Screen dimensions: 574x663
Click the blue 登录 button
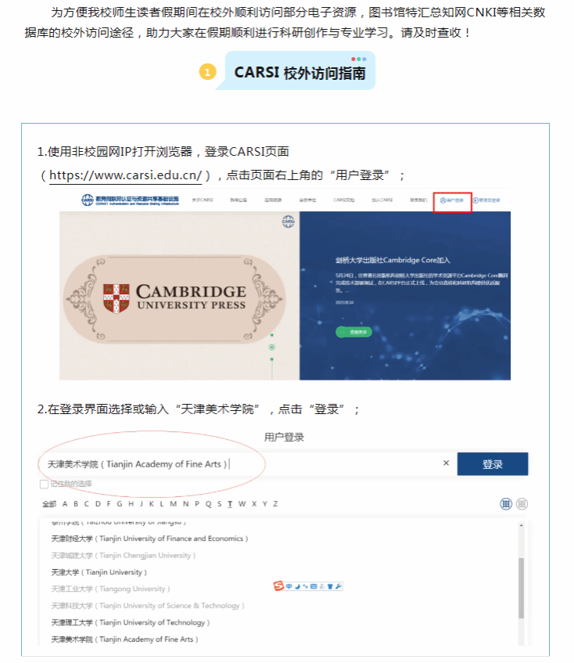[493, 464]
